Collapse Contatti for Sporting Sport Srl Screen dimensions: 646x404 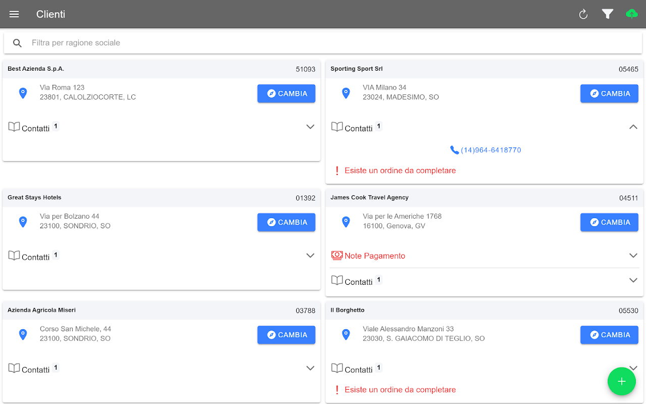click(633, 127)
